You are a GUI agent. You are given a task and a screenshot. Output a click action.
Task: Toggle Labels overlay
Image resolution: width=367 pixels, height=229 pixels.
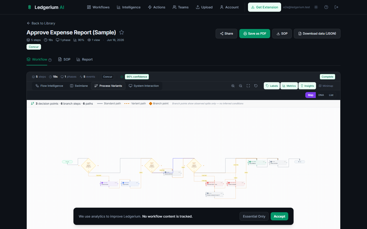coord(272,86)
